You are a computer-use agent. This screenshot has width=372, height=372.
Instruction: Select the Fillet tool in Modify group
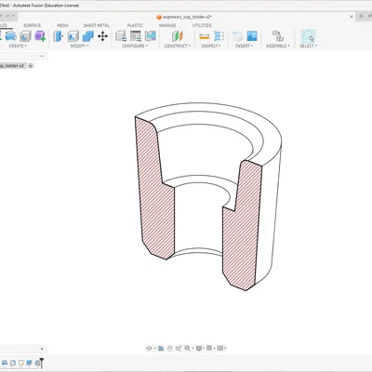tap(73, 36)
